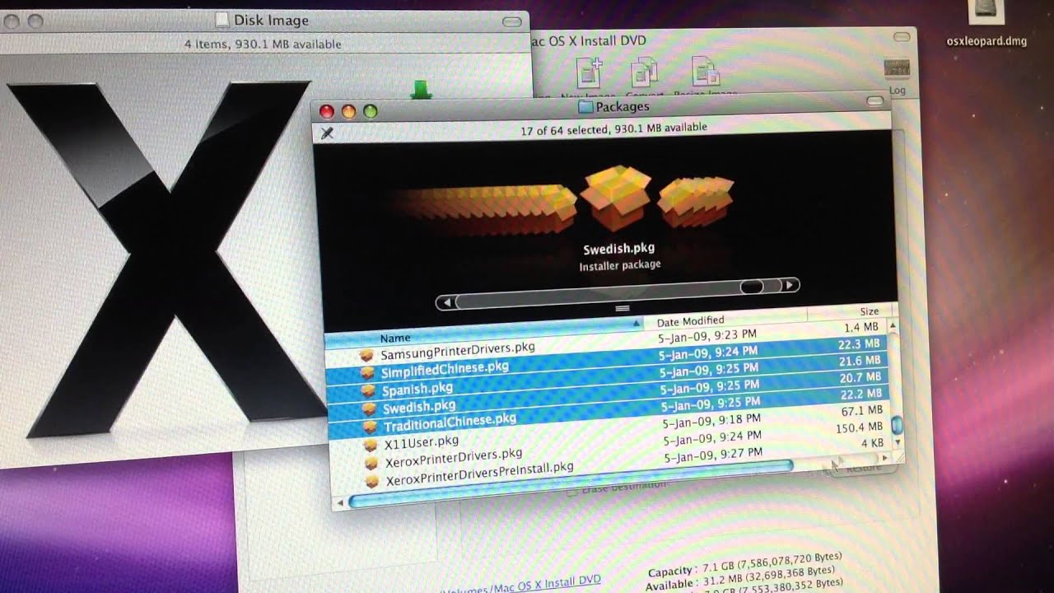The image size is (1054, 593).
Task: Click the Cover Flow resize grip handle
Action: [623, 308]
